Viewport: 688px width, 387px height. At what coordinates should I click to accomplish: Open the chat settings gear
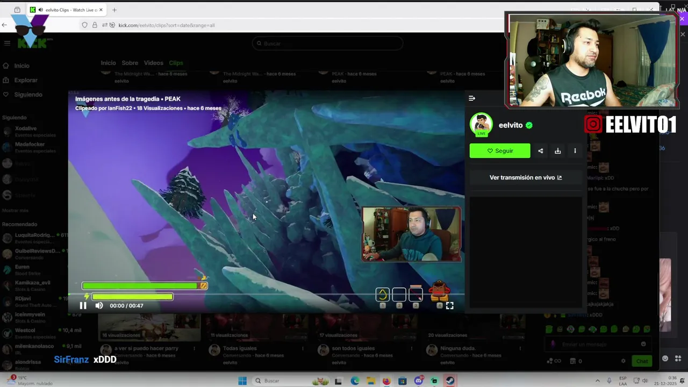click(x=623, y=361)
